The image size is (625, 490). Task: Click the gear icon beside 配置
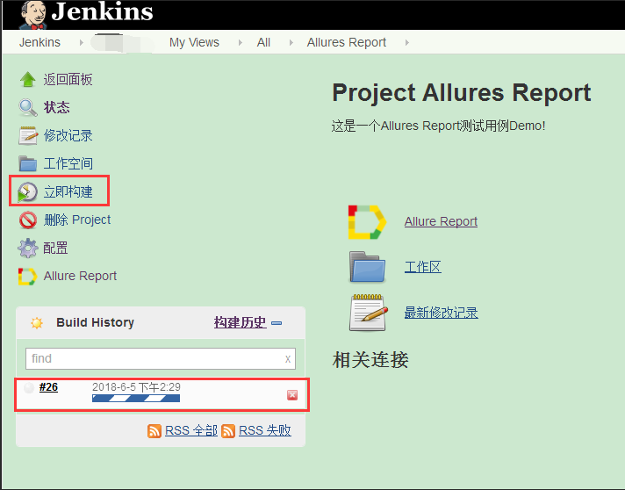click(28, 248)
